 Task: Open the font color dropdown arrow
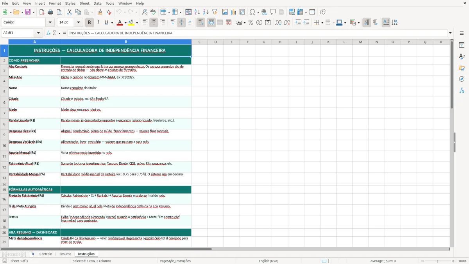125,23
